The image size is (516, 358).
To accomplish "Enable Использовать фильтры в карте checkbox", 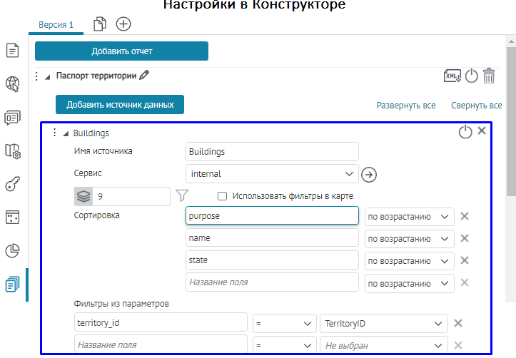I will pyautogui.click(x=223, y=196).
